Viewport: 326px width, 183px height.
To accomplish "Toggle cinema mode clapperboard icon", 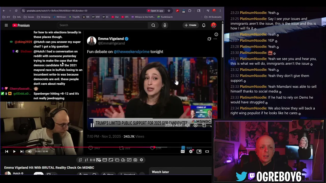I will coord(105,160).
